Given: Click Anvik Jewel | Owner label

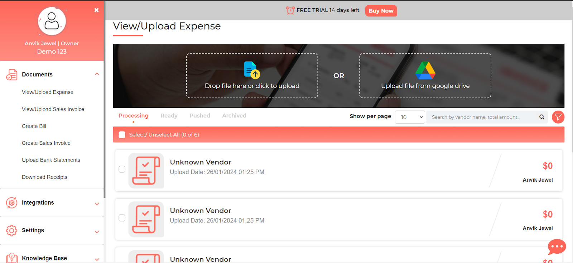Looking at the screenshot, I should 52,43.
